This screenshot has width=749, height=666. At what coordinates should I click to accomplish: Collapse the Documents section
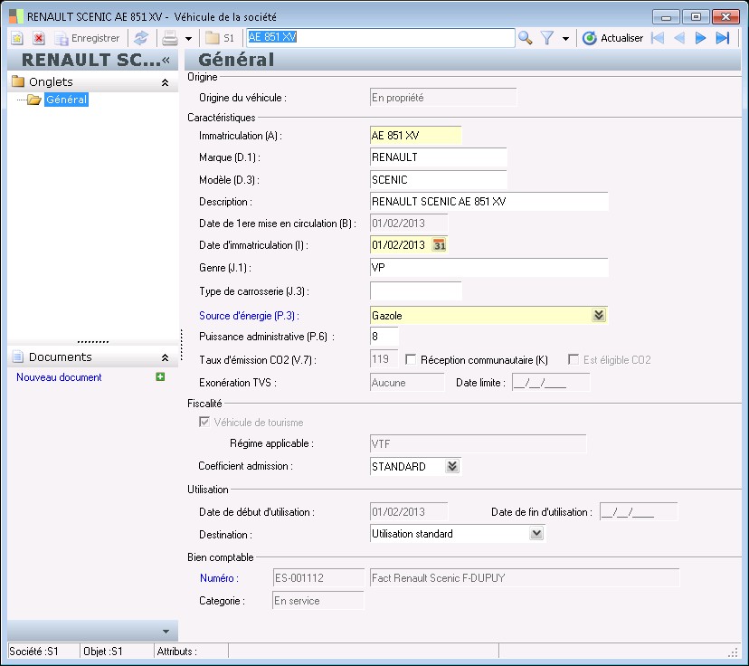[x=165, y=357]
